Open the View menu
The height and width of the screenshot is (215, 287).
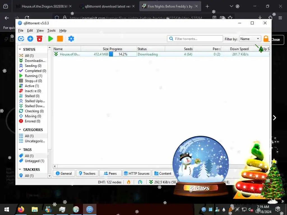40,31
